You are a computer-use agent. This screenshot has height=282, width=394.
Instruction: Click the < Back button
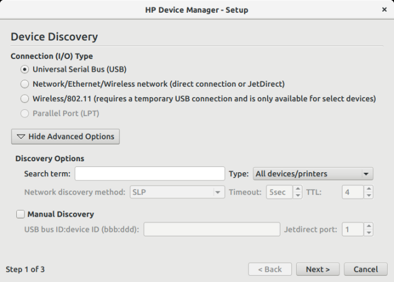[270, 269]
